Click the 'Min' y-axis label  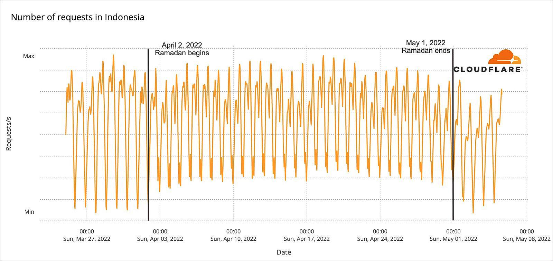29,212
